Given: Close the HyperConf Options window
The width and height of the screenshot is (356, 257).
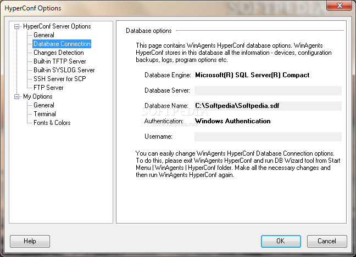Looking at the screenshot, I should 340,5.
